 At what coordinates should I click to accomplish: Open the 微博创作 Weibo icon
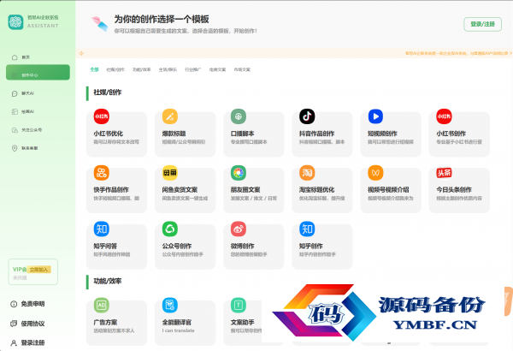pos(239,229)
